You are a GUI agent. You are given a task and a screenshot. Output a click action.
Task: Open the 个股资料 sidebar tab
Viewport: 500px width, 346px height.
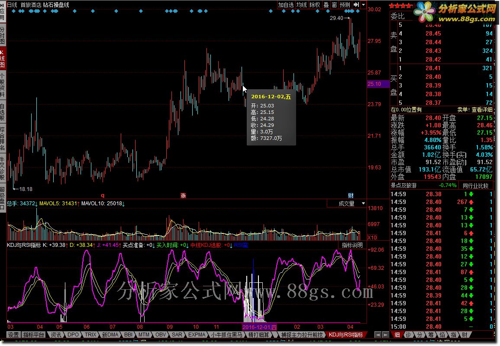coord(3,85)
